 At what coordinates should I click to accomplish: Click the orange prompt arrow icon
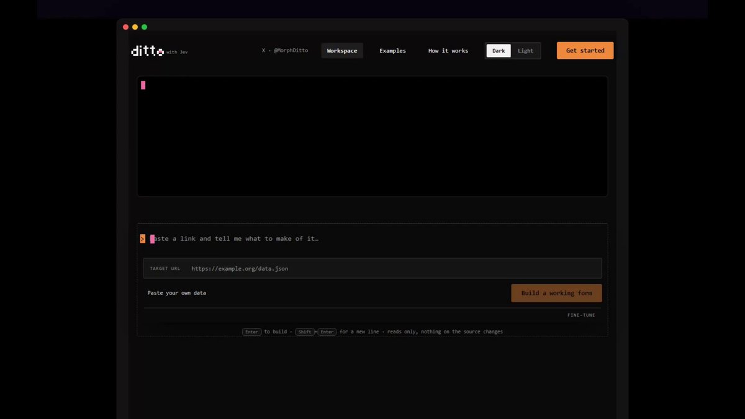coord(143,239)
